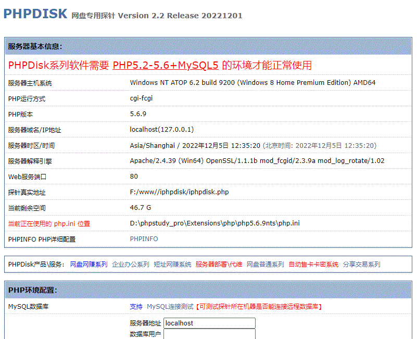Open the PHP5.2-5.6+MySQL5 requirement link
Image resolution: width=417 pixels, height=339 pixels.
pos(166,66)
